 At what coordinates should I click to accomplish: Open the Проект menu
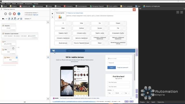tap(3, 4)
